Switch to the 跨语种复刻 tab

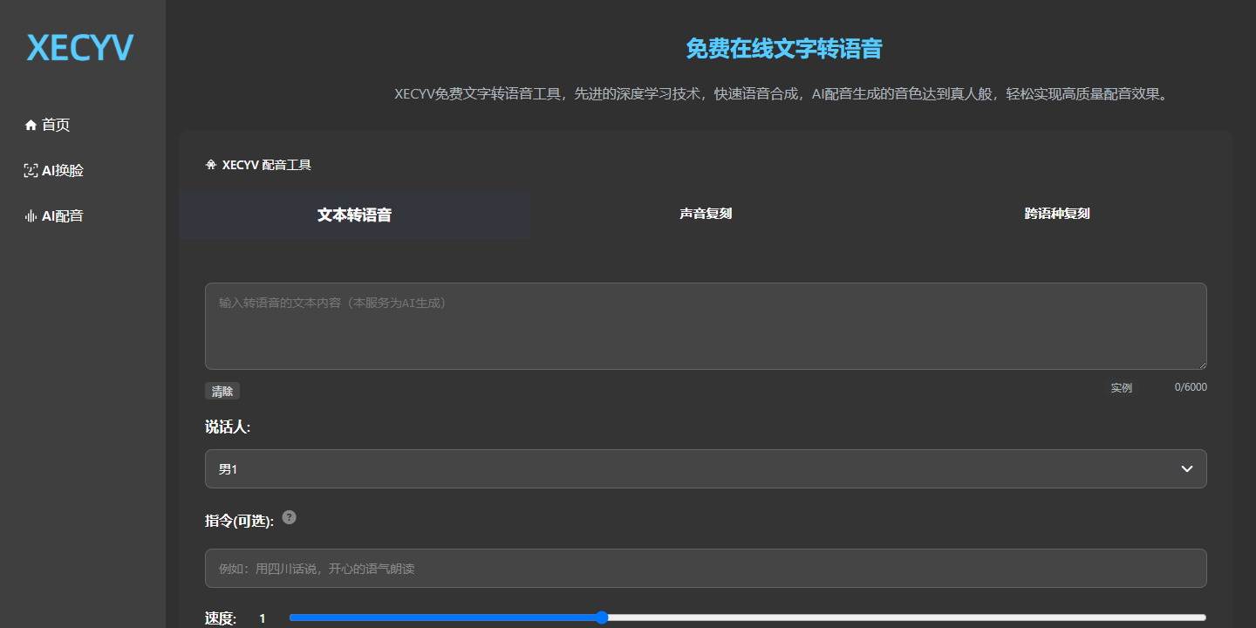[1057, 214]
